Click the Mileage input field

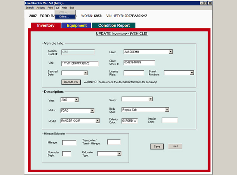[69, 143]
